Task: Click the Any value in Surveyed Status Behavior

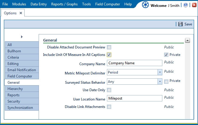Action: tap(111, 82)
